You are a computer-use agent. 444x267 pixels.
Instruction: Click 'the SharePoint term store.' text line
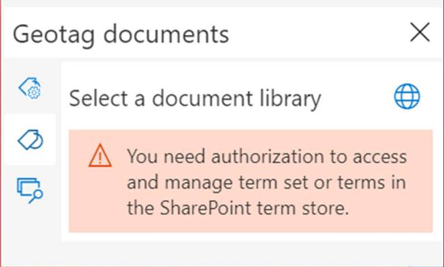pyautogui.click(x=238, y=208)
